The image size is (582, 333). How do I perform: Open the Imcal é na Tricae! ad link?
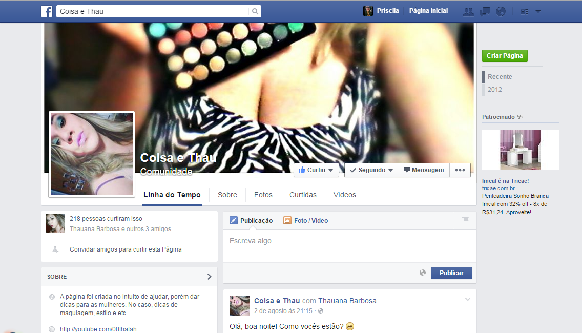(x=505, y=181)
